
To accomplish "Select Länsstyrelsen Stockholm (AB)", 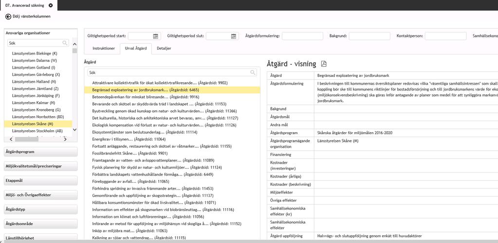I will coord(38,131).
